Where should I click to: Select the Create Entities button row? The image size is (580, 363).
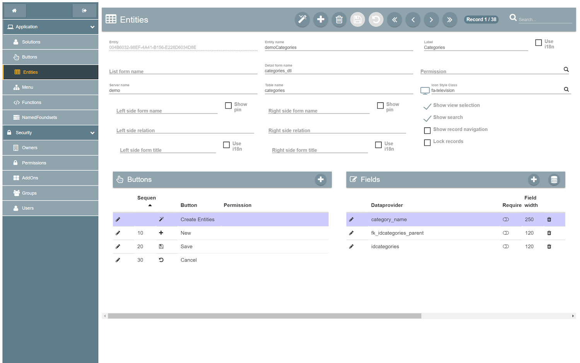[220, 219]
